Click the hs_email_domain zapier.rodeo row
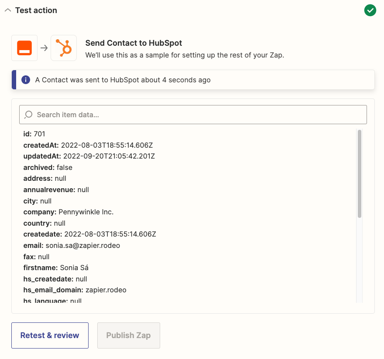 (x=75, y=290)
